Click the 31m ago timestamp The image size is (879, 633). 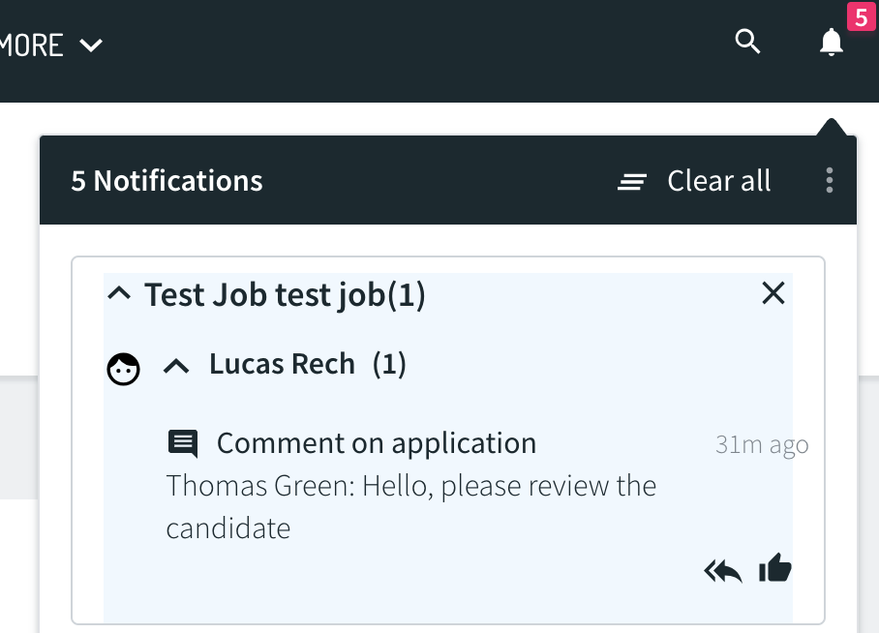tap(762, 445)
